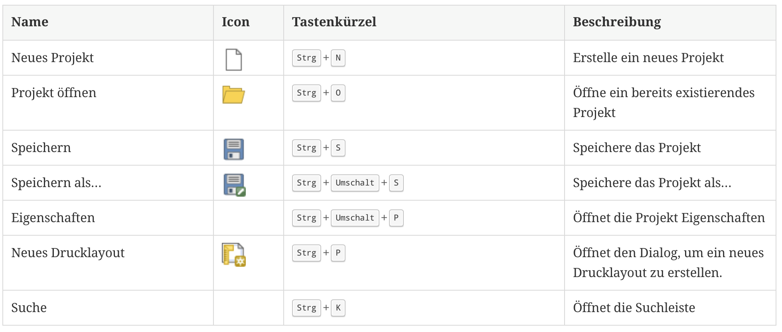The width and height of the screenshot is (782, 332).
Task: Click the Beschreibung column header
Action: point(617,22)
